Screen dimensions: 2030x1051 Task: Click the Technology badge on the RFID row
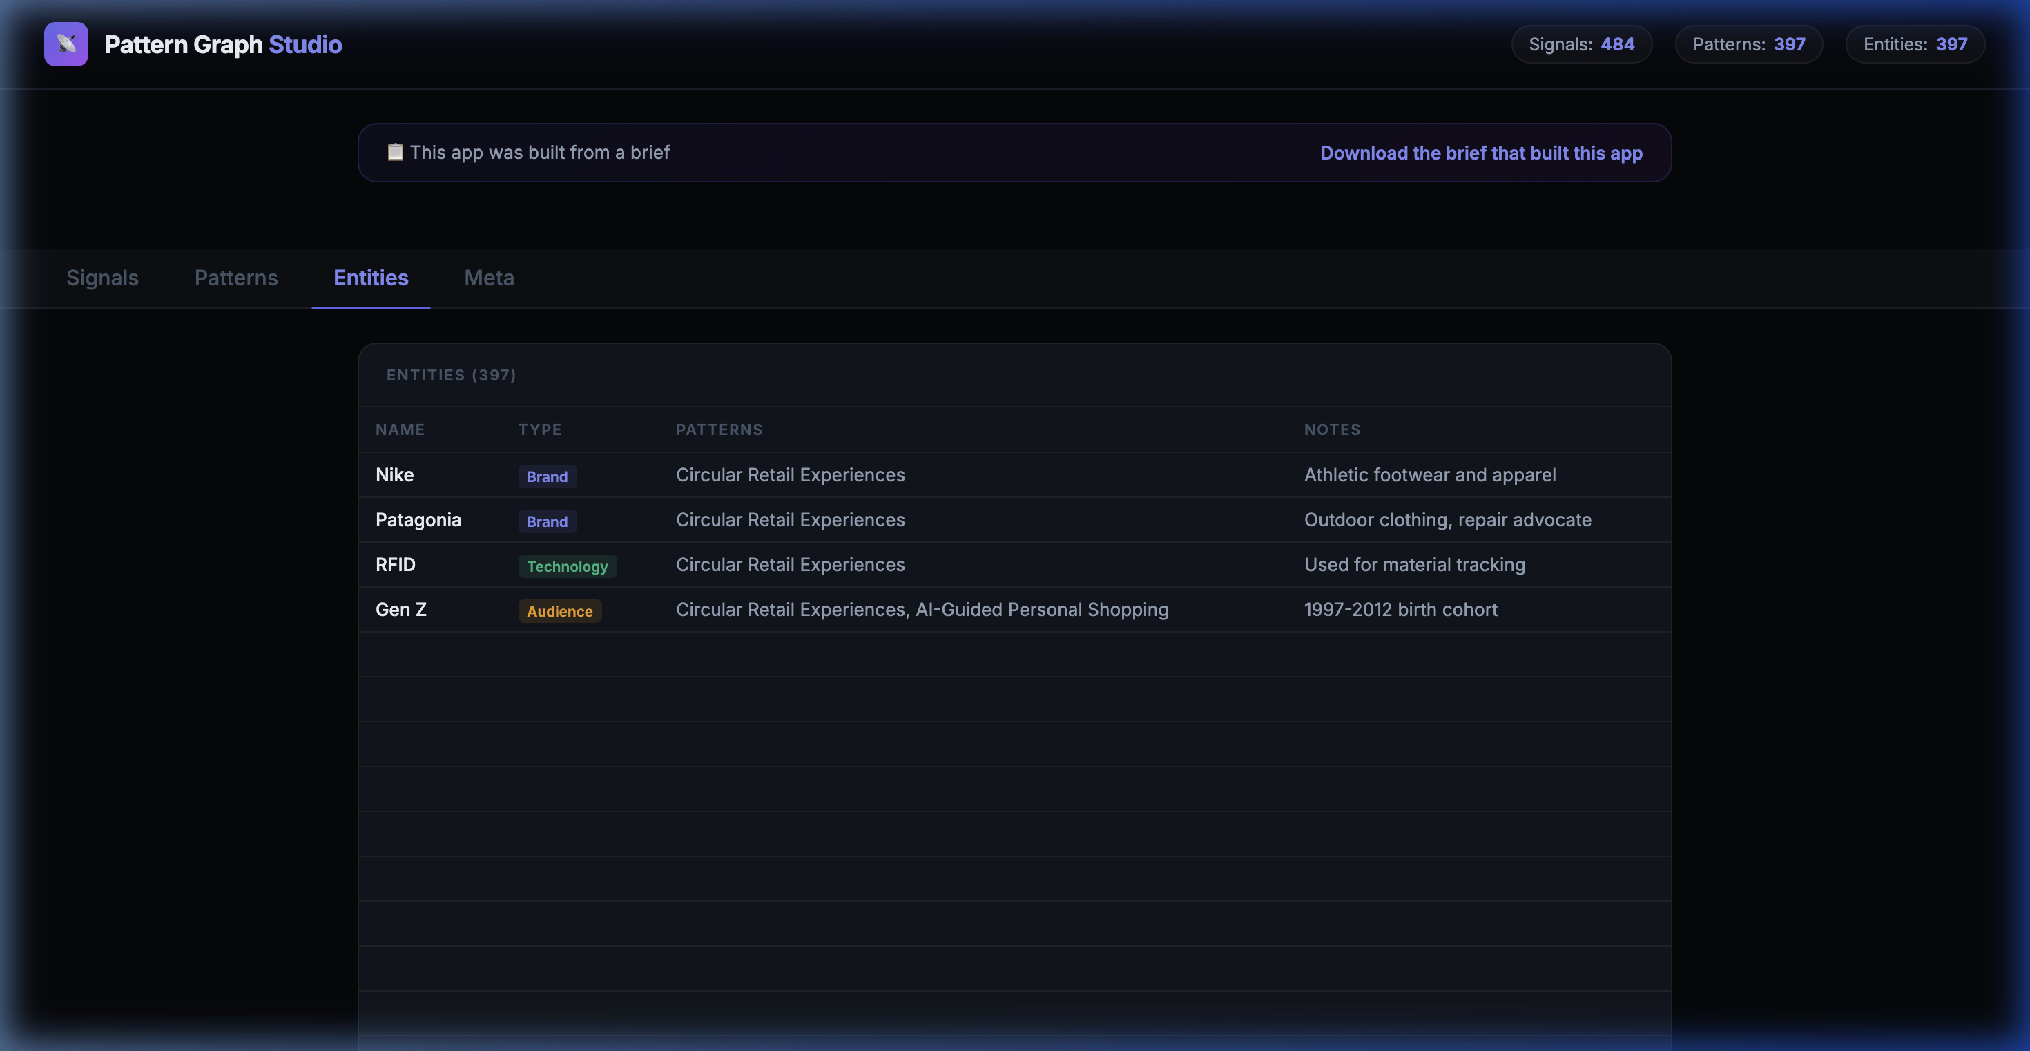pos(568,566)
